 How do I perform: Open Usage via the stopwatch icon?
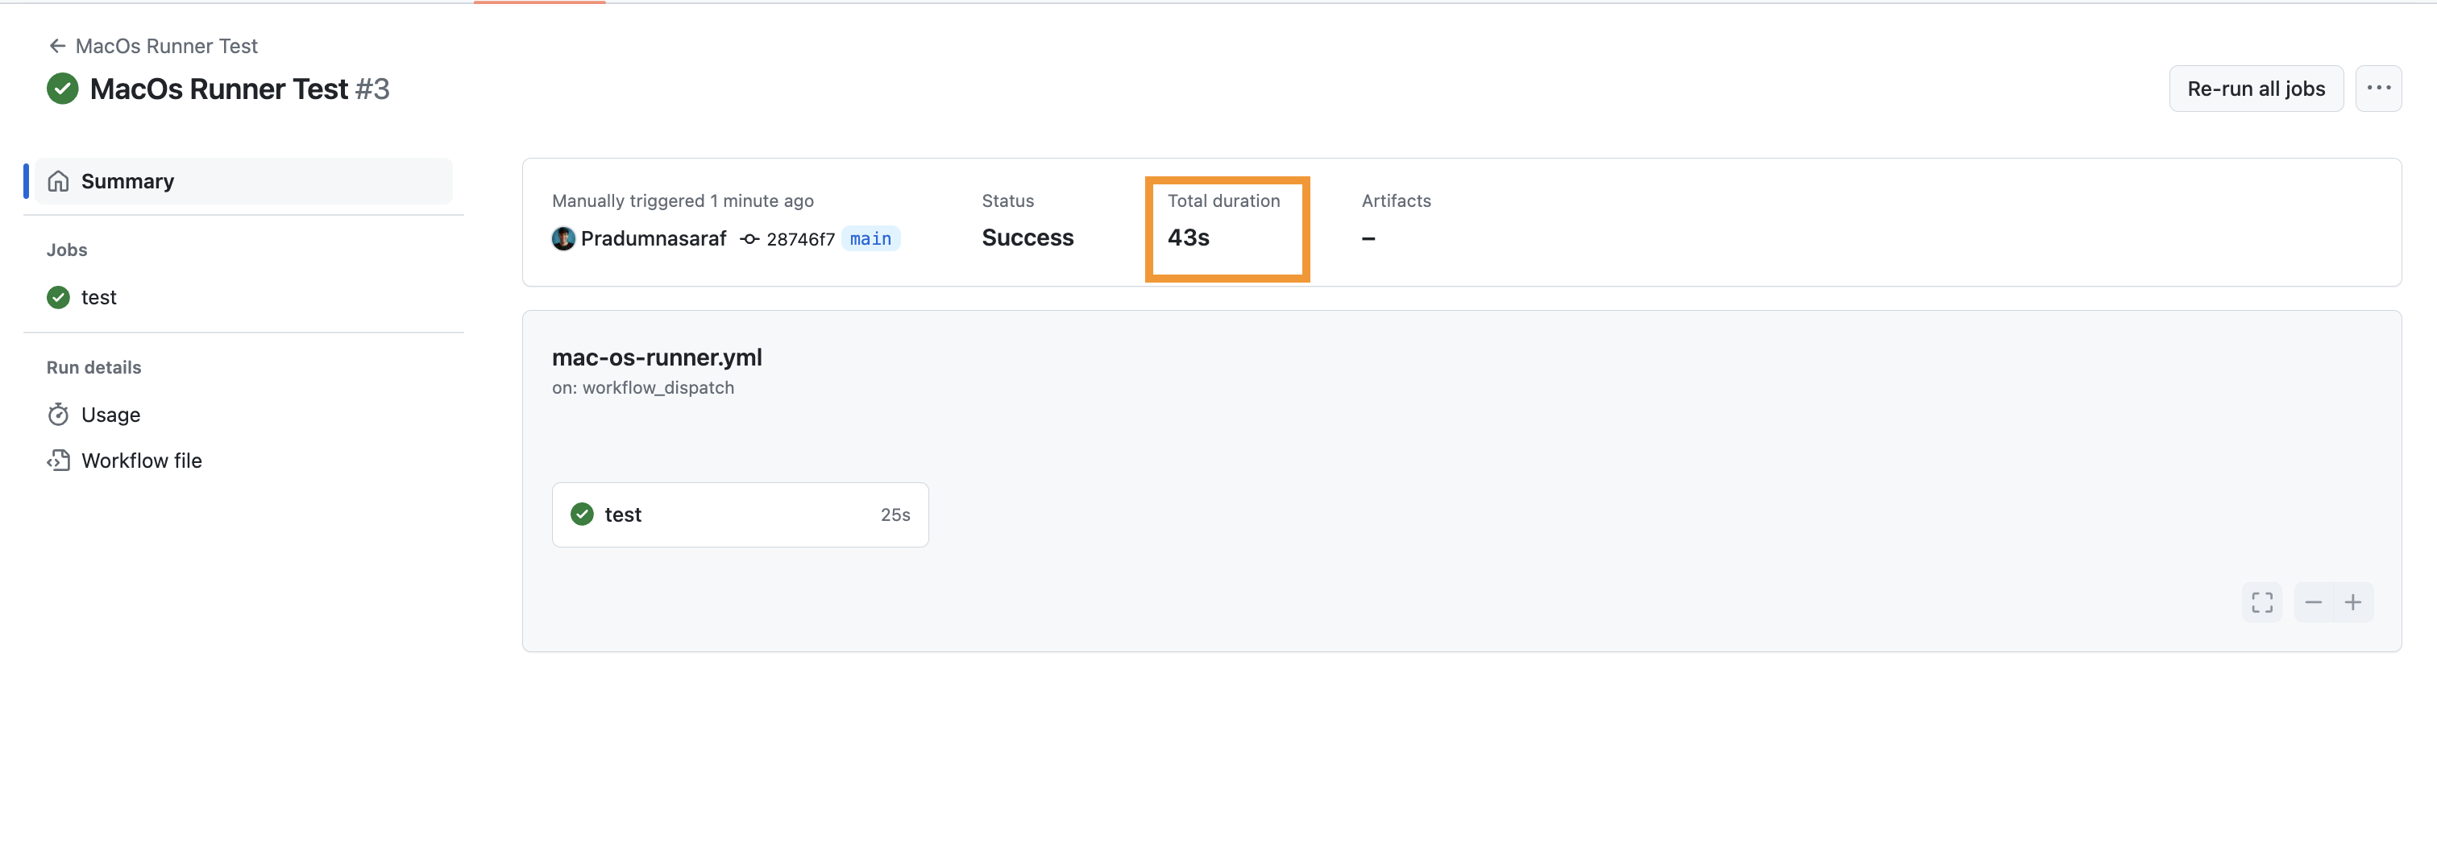coord(59,414)
